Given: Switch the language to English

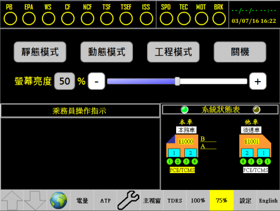Looking at the screenshot, I should pos(268,201).
